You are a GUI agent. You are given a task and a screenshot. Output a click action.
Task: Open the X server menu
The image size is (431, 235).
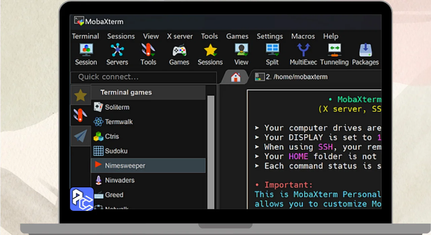coord(180,36)
